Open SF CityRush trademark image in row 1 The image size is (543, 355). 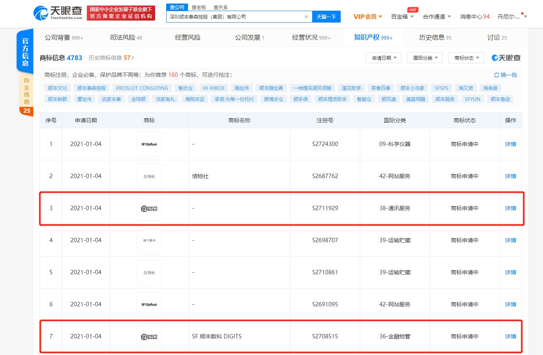[x=149, y=144]
